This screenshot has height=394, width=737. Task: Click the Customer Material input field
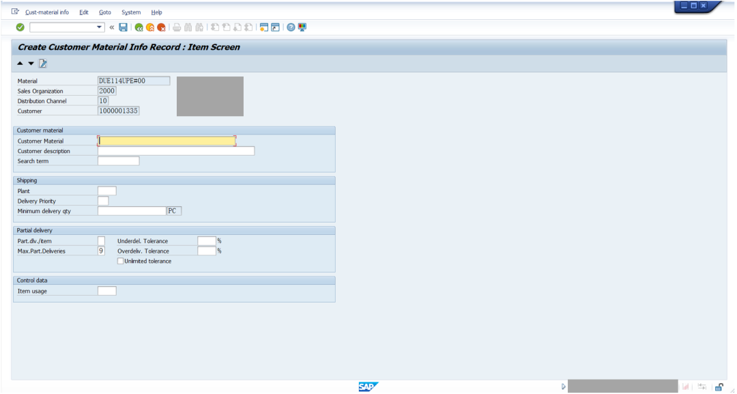[167, 141]
